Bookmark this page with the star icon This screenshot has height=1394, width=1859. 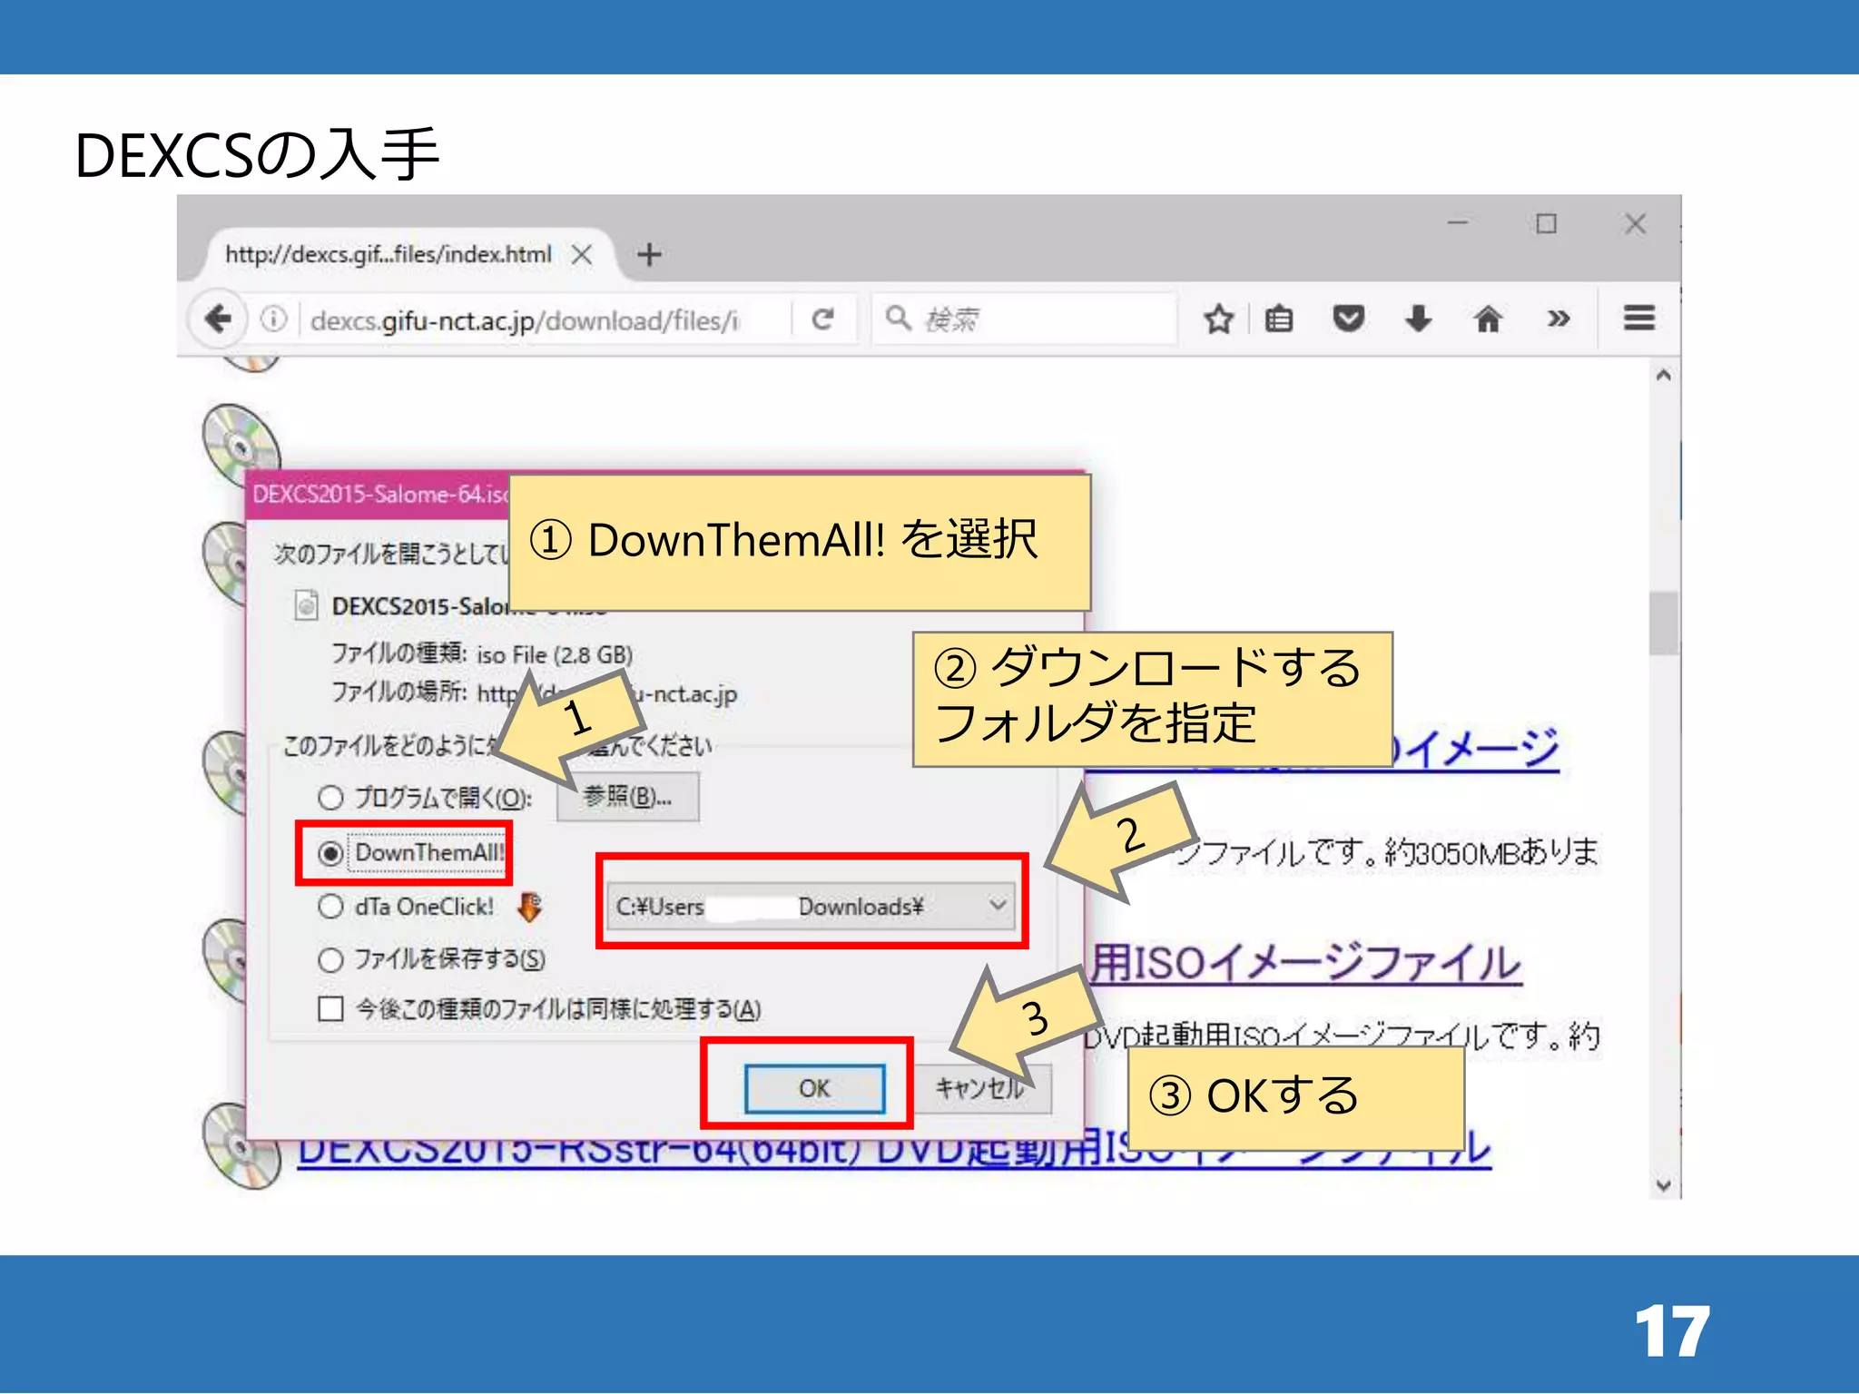click(1218, 319)
